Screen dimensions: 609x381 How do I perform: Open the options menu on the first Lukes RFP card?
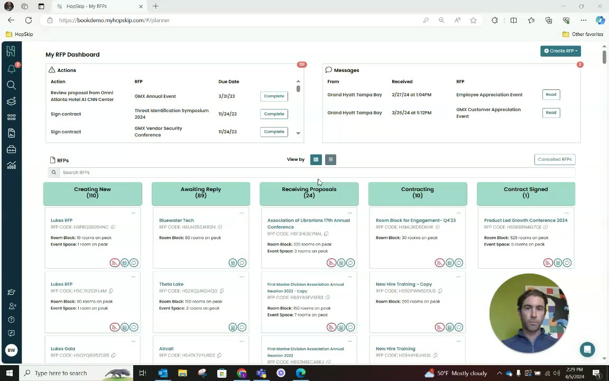click(133, 213)
